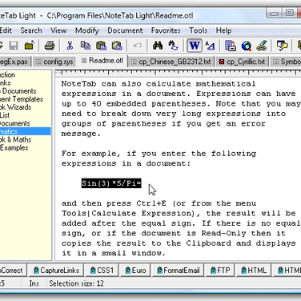Select the 'List' outline topic
The image size is (301, 301).
click(5, 115)
